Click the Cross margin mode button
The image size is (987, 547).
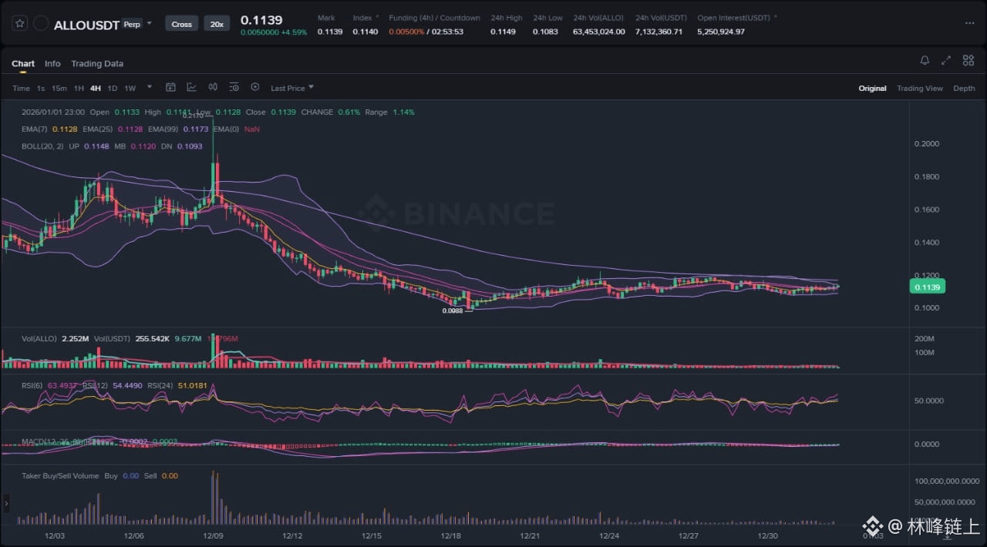182,24
